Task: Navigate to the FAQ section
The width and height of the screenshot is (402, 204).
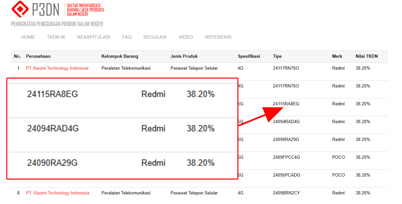Action: tap(127, 37)
